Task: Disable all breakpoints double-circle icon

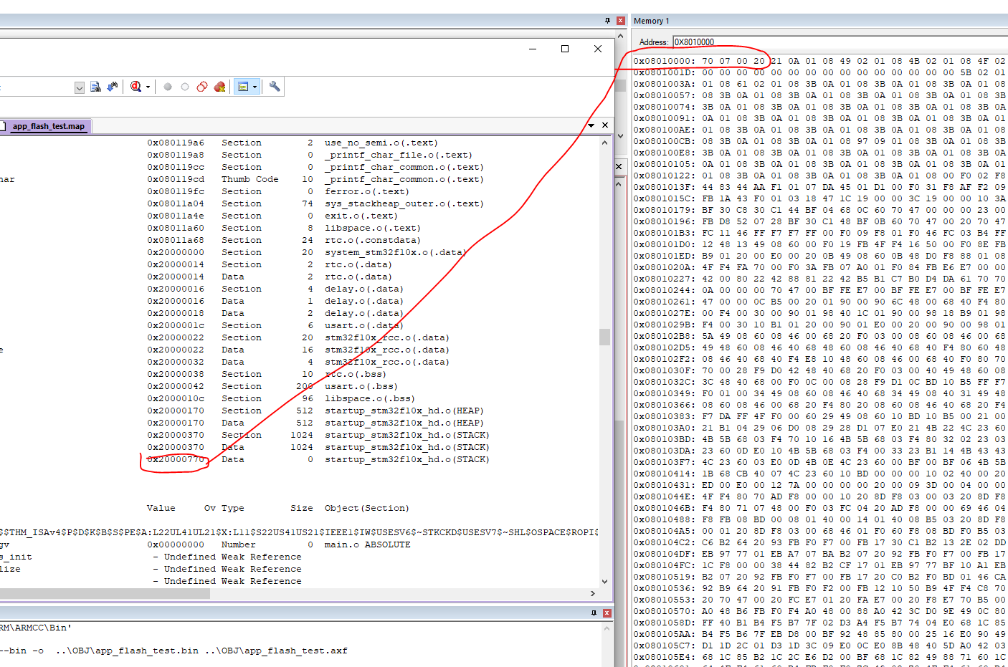Action: [202, 87]
